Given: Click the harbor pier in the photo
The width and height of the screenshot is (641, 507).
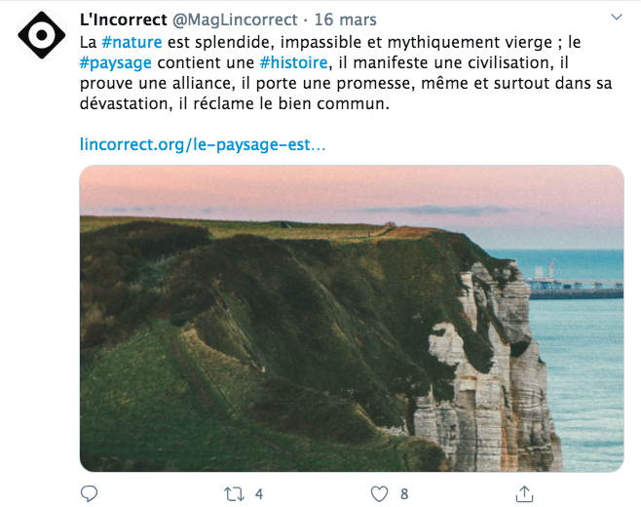Looking at the screenshot, I should pos(576,288).
